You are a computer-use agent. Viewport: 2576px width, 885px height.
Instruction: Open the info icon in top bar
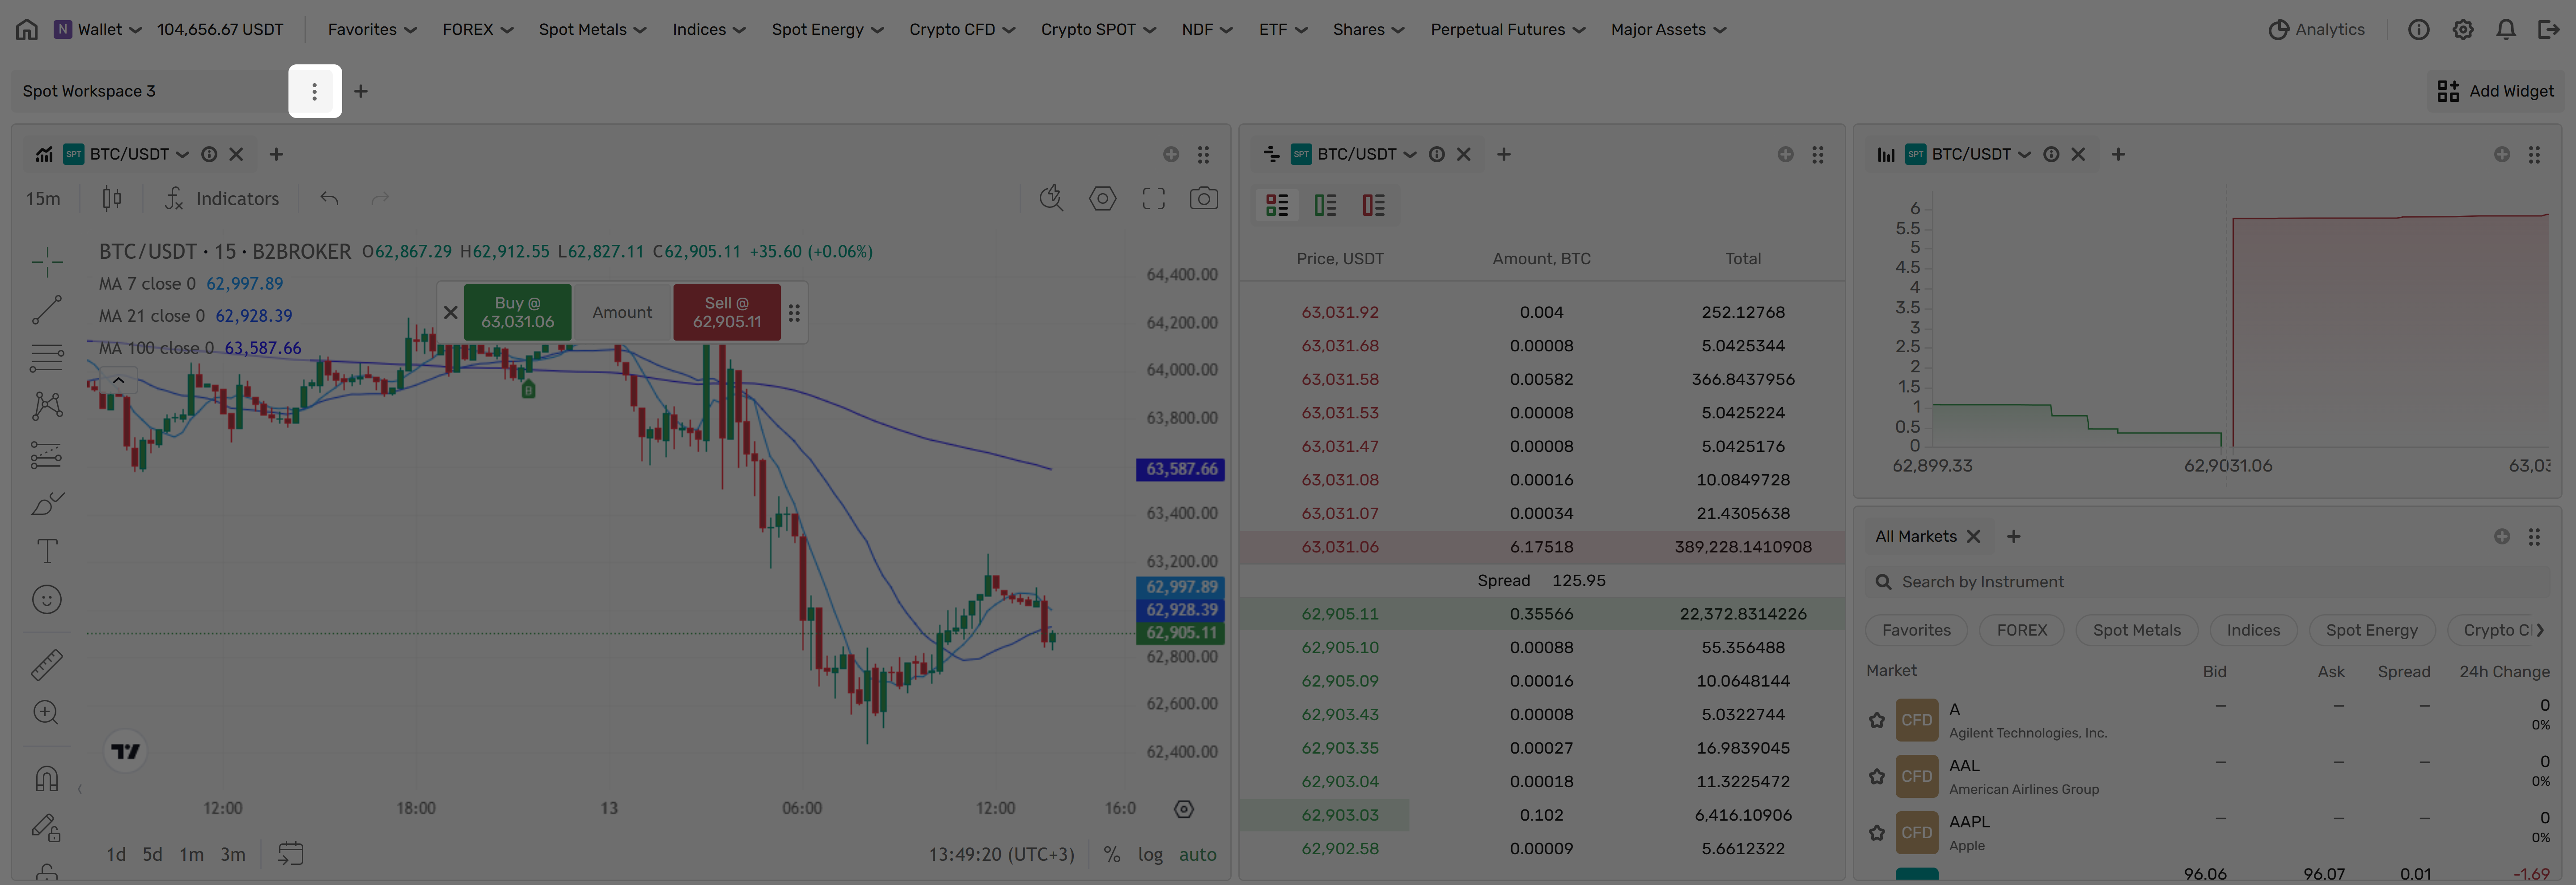2419,30
